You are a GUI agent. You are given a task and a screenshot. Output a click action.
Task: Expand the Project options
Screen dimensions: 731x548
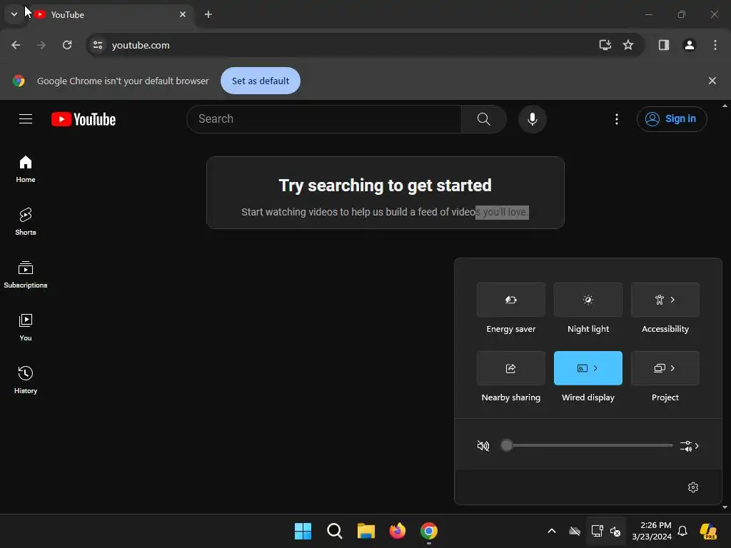665,368
